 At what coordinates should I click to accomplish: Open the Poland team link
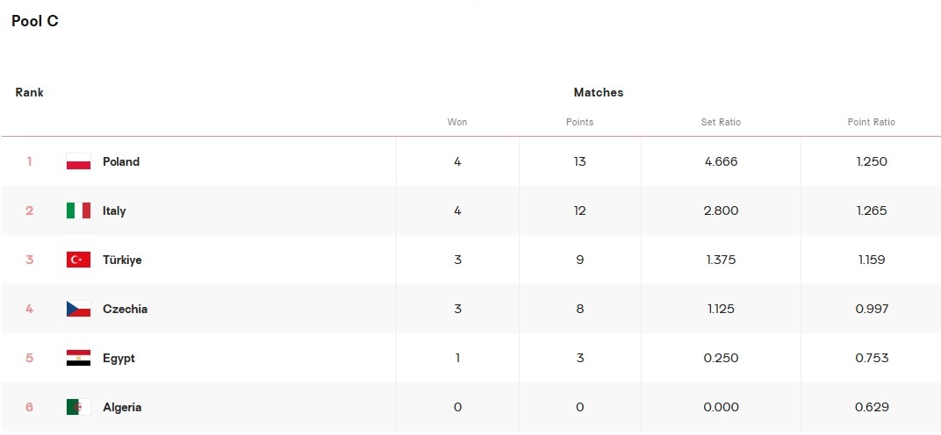(120, 161)
